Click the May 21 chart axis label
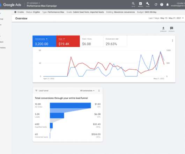Viewport: 185px width, 154px height. click(159, 78)
